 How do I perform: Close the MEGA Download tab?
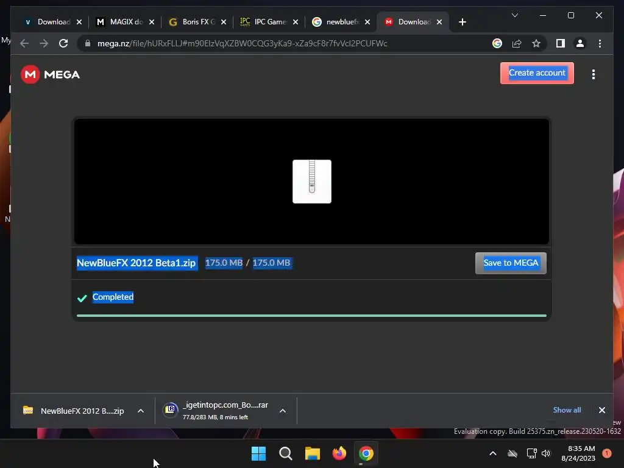tap(439, 22)
